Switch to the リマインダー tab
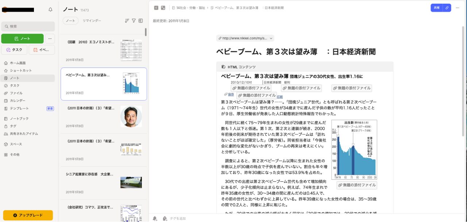Screen dimensions: 467x222 pos(92,21)
